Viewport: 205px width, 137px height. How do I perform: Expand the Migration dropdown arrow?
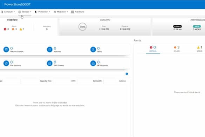[x=67, y=12]
